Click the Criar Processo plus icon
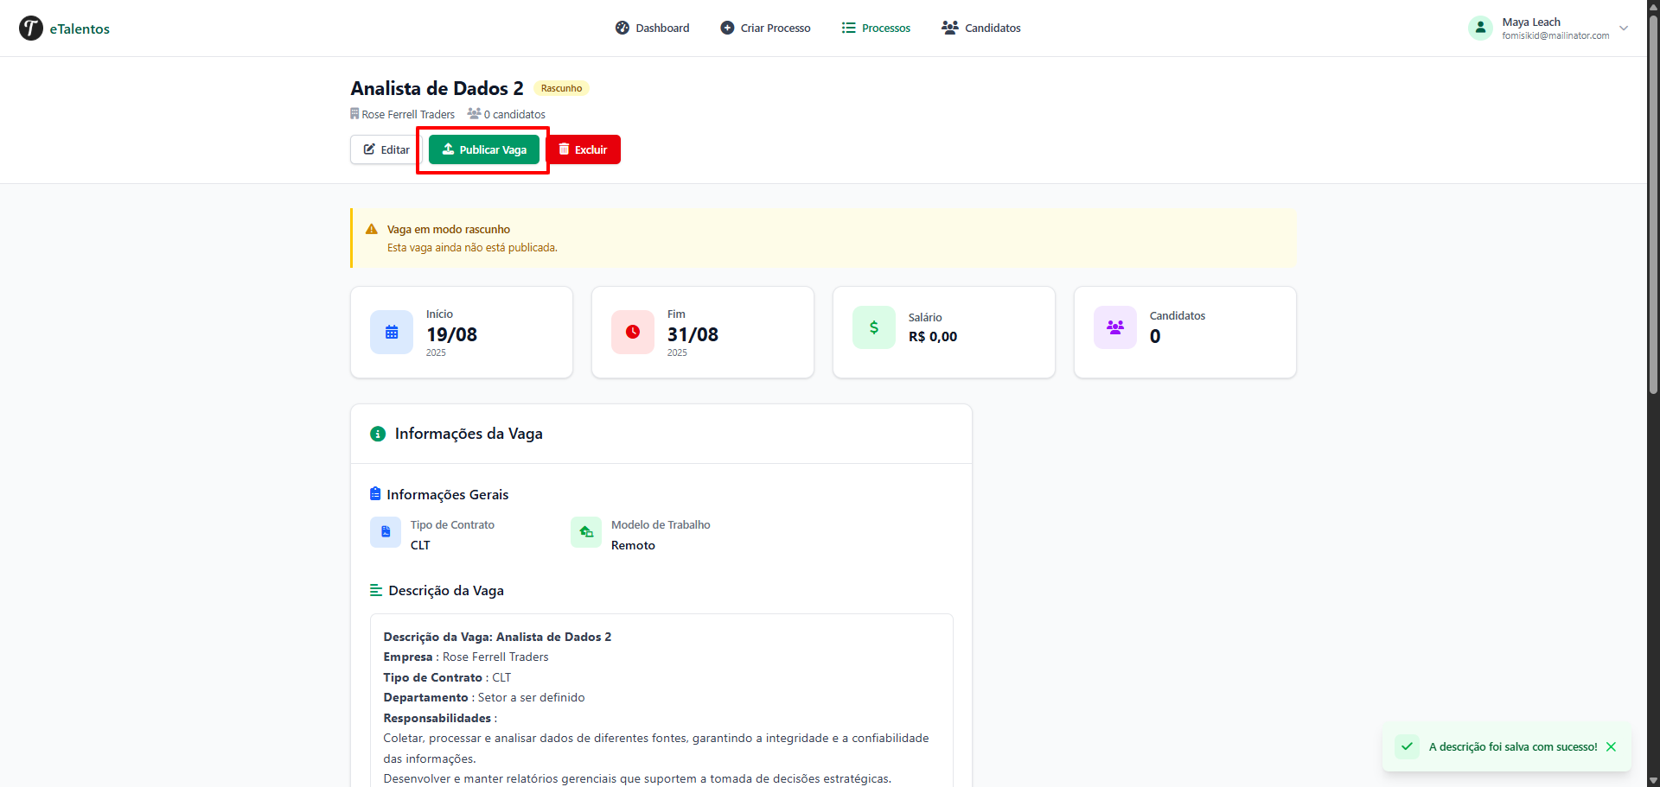The image size is (1660, 787). coord(727,28)
